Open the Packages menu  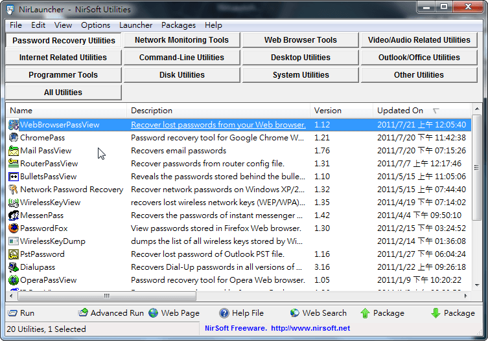(178, 25)
